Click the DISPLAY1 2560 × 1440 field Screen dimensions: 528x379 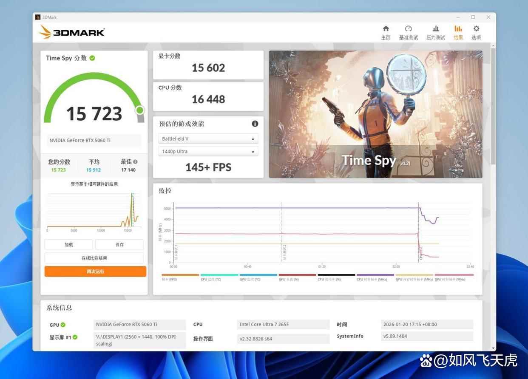click(139, 340)
